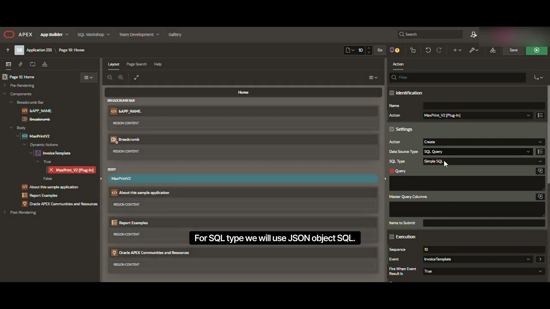The height and width of the screenshot is (309, 550).
Task: Collapse the Components tree node
Action: tap(5, 94)
